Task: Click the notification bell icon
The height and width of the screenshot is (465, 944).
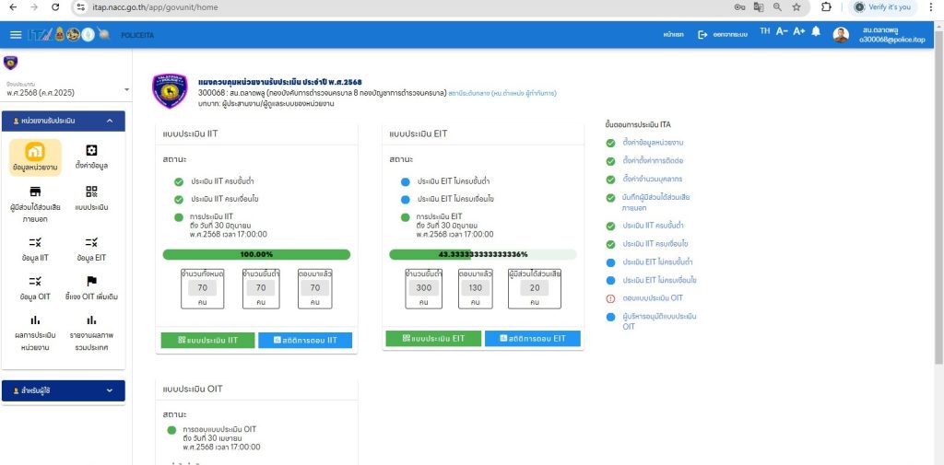Action: pos(816,32)
